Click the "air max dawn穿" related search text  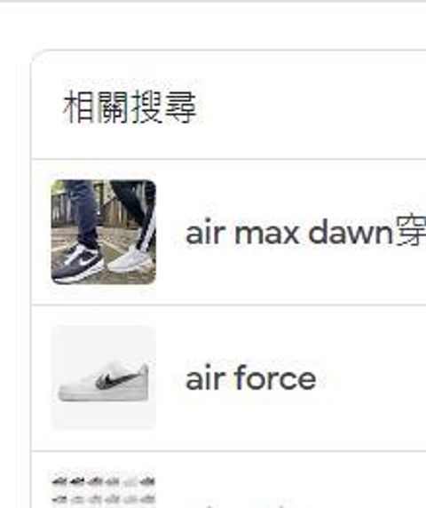point(306,233)
